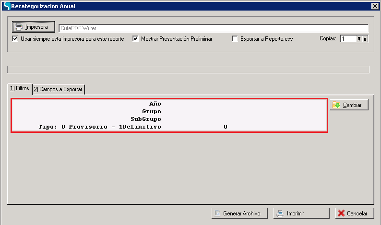Click the empty progress bar

coord(188,70)
